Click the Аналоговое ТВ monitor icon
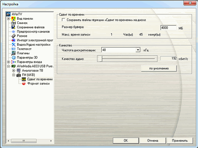198x148 pixels. pyautogui.click(x=18, y=70)
